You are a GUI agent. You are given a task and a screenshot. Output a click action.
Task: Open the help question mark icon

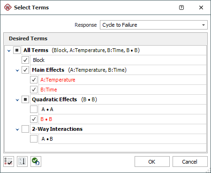[181, 8]
